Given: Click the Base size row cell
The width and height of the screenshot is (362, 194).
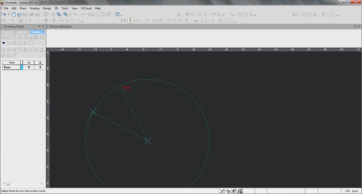Looking at the screenshot, I should click(12, 67).
